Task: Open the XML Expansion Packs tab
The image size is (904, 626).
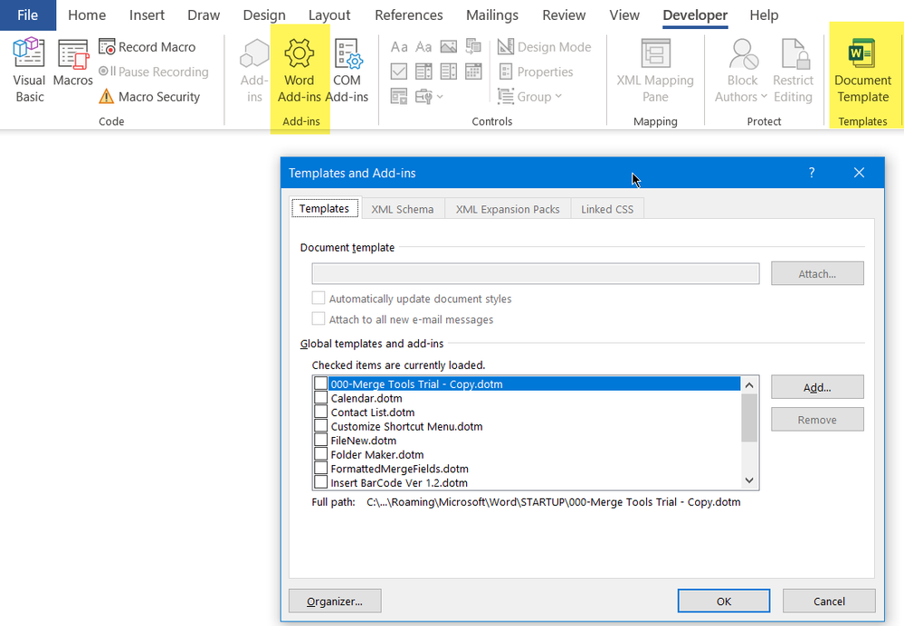Action: [x=508, y=209]
